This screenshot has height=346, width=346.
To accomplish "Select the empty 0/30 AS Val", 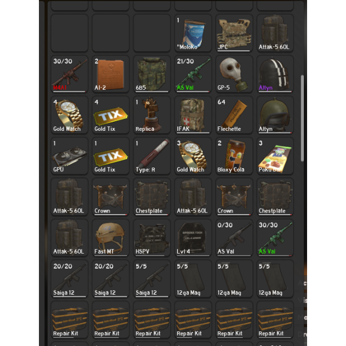I will pos(234,238).
